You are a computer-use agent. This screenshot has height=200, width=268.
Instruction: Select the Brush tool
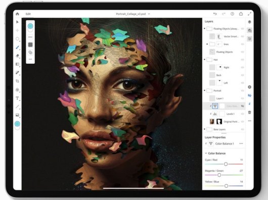17,47
